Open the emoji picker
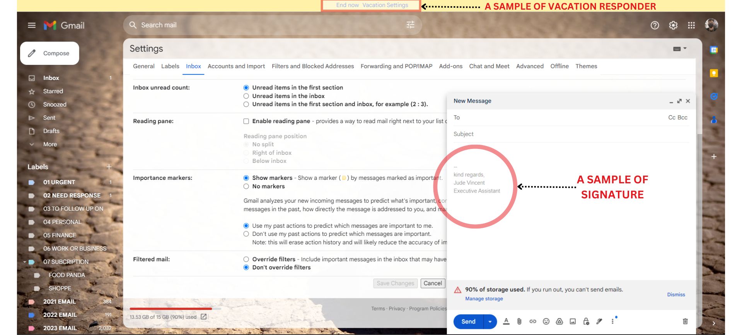The width and height of the screenshot is (742, 335). click(546, 321)
